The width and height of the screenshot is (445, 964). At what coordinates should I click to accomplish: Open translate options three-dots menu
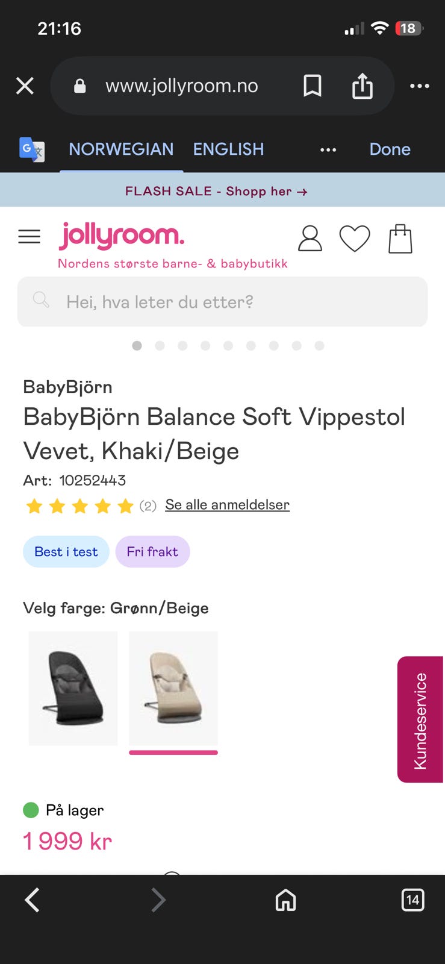click(x=328, y=150)
